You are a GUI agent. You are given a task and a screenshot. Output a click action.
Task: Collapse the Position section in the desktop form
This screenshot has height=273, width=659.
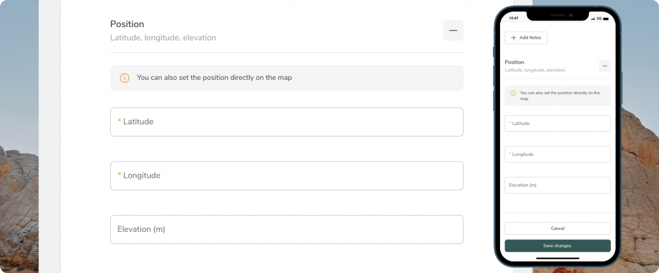453,30
